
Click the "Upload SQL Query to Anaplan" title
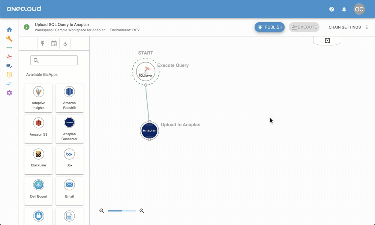(62, 24)
